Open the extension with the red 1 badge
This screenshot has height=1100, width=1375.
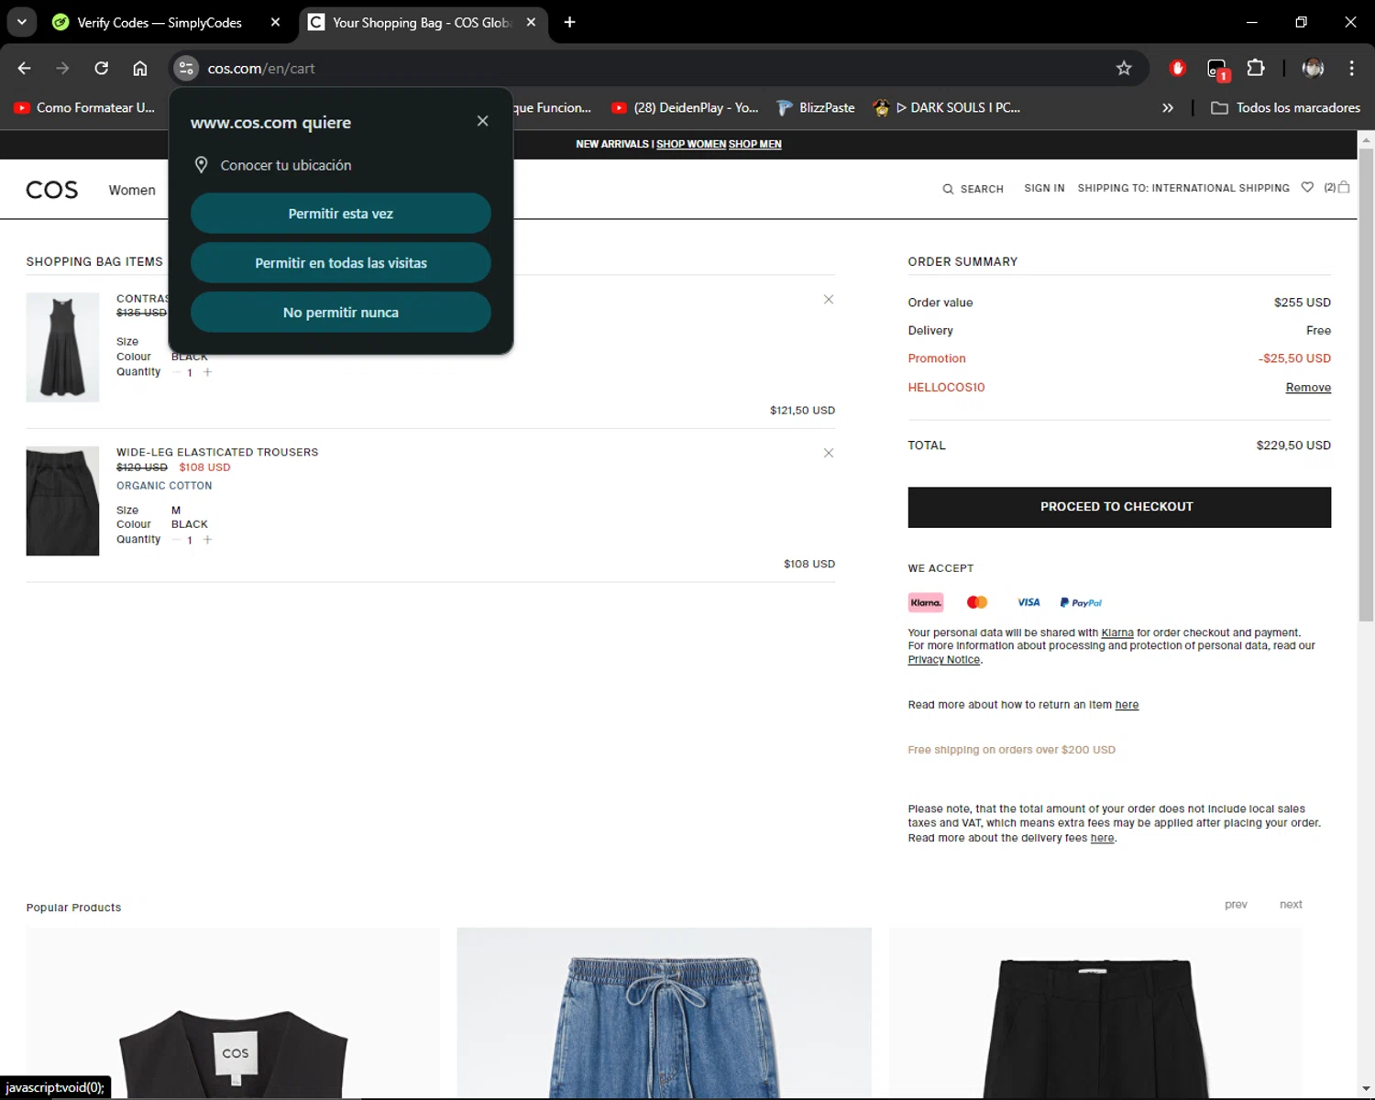point(1217,69)
